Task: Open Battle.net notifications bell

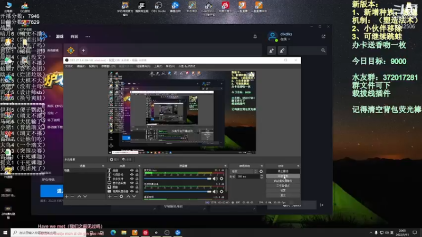Action: [x=255, y=36]
